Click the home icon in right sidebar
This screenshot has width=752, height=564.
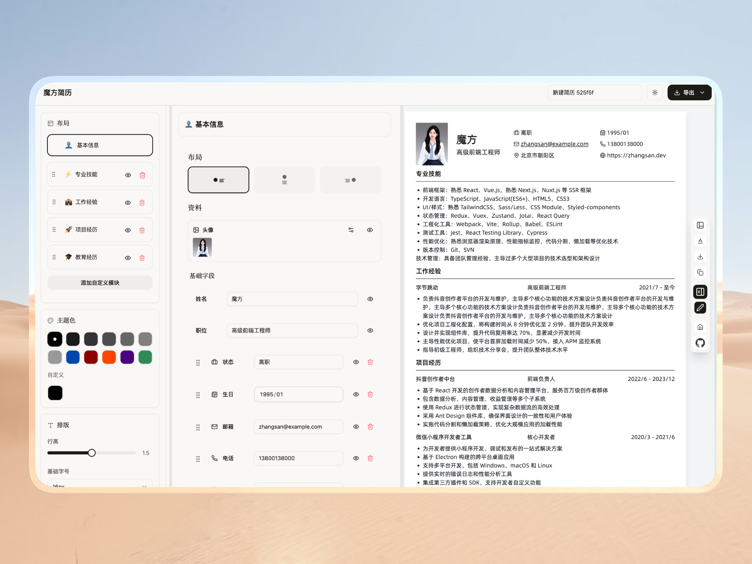click(x=700, y=327)
